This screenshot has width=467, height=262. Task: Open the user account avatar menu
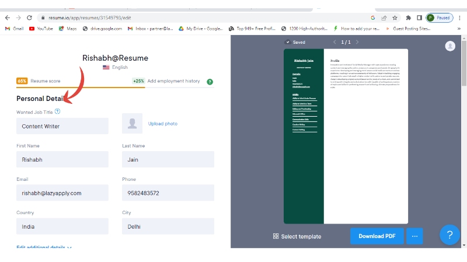[x=450, y=46]
